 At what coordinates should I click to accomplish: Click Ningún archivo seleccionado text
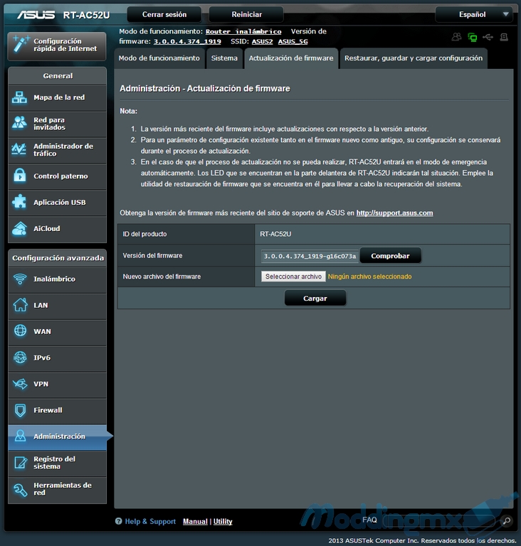click(369, 277)
